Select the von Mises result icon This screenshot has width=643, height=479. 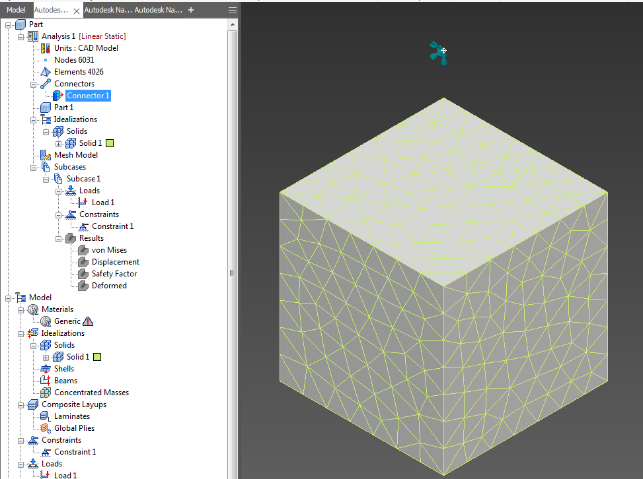point(82,249)
